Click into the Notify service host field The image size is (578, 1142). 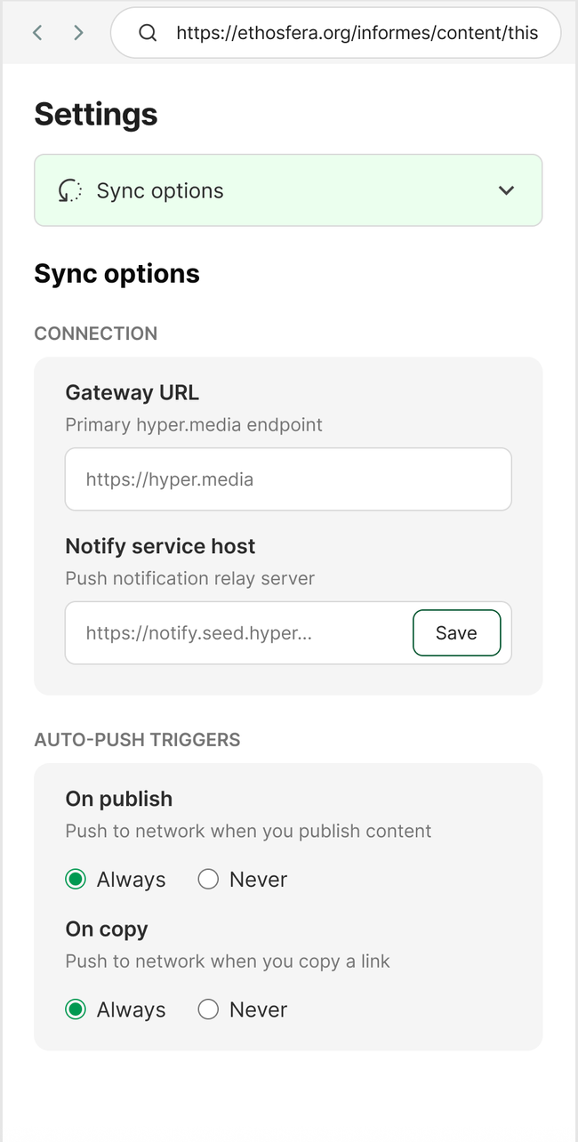pyautogui.click(x=236, y=633)
